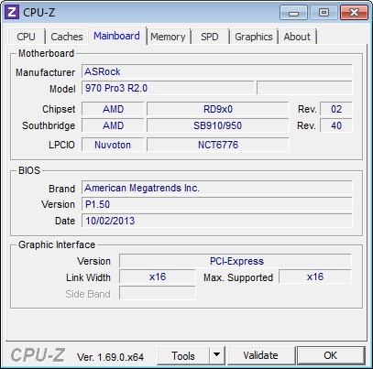Screen dimensions: 373x369
Task: Click the Graphic Interface version PCI-Express
Action: (236, 261)
